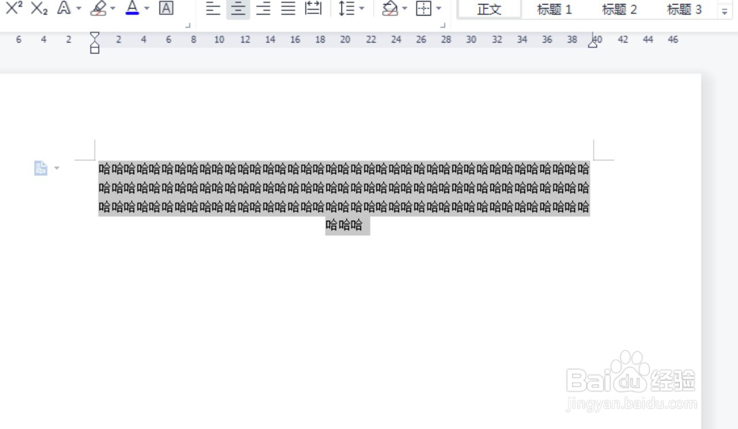Image resolution: width=738 pixels, height=429 pixels.
Task: Apply the 标题 1 style
Action: coord(554,9)
